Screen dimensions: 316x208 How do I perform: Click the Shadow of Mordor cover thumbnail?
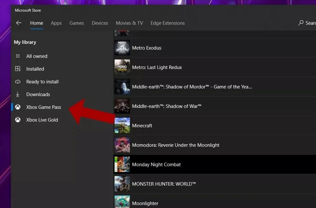point(122,87)
